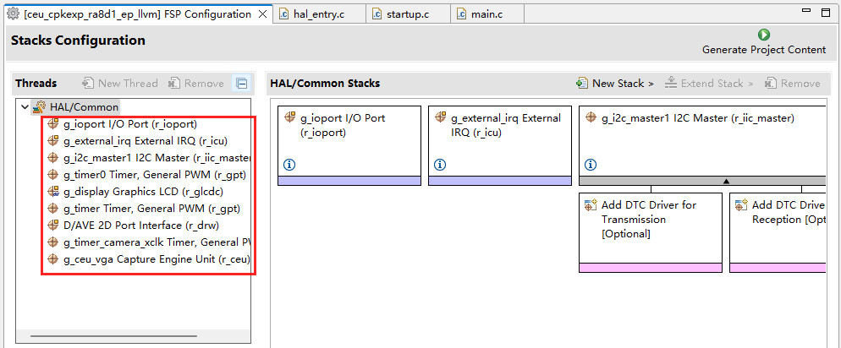The width and height of the screenshot is (841, 348).
Task: Minimize the editor area
Action: [806, 10]
